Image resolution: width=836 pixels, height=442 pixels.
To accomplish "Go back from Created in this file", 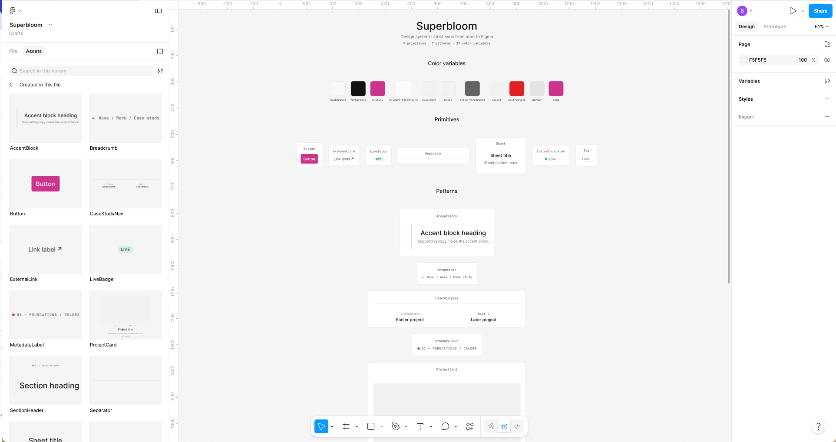I will pyautogui.click(x=11, y=85).
